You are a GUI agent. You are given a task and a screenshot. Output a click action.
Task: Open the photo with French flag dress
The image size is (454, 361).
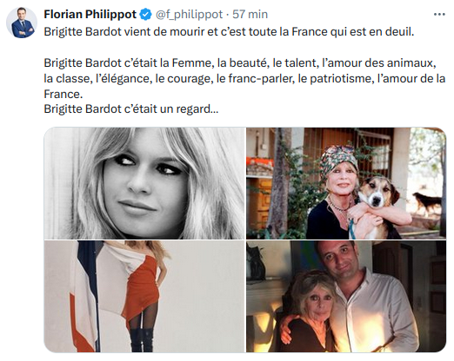point(144,297)
